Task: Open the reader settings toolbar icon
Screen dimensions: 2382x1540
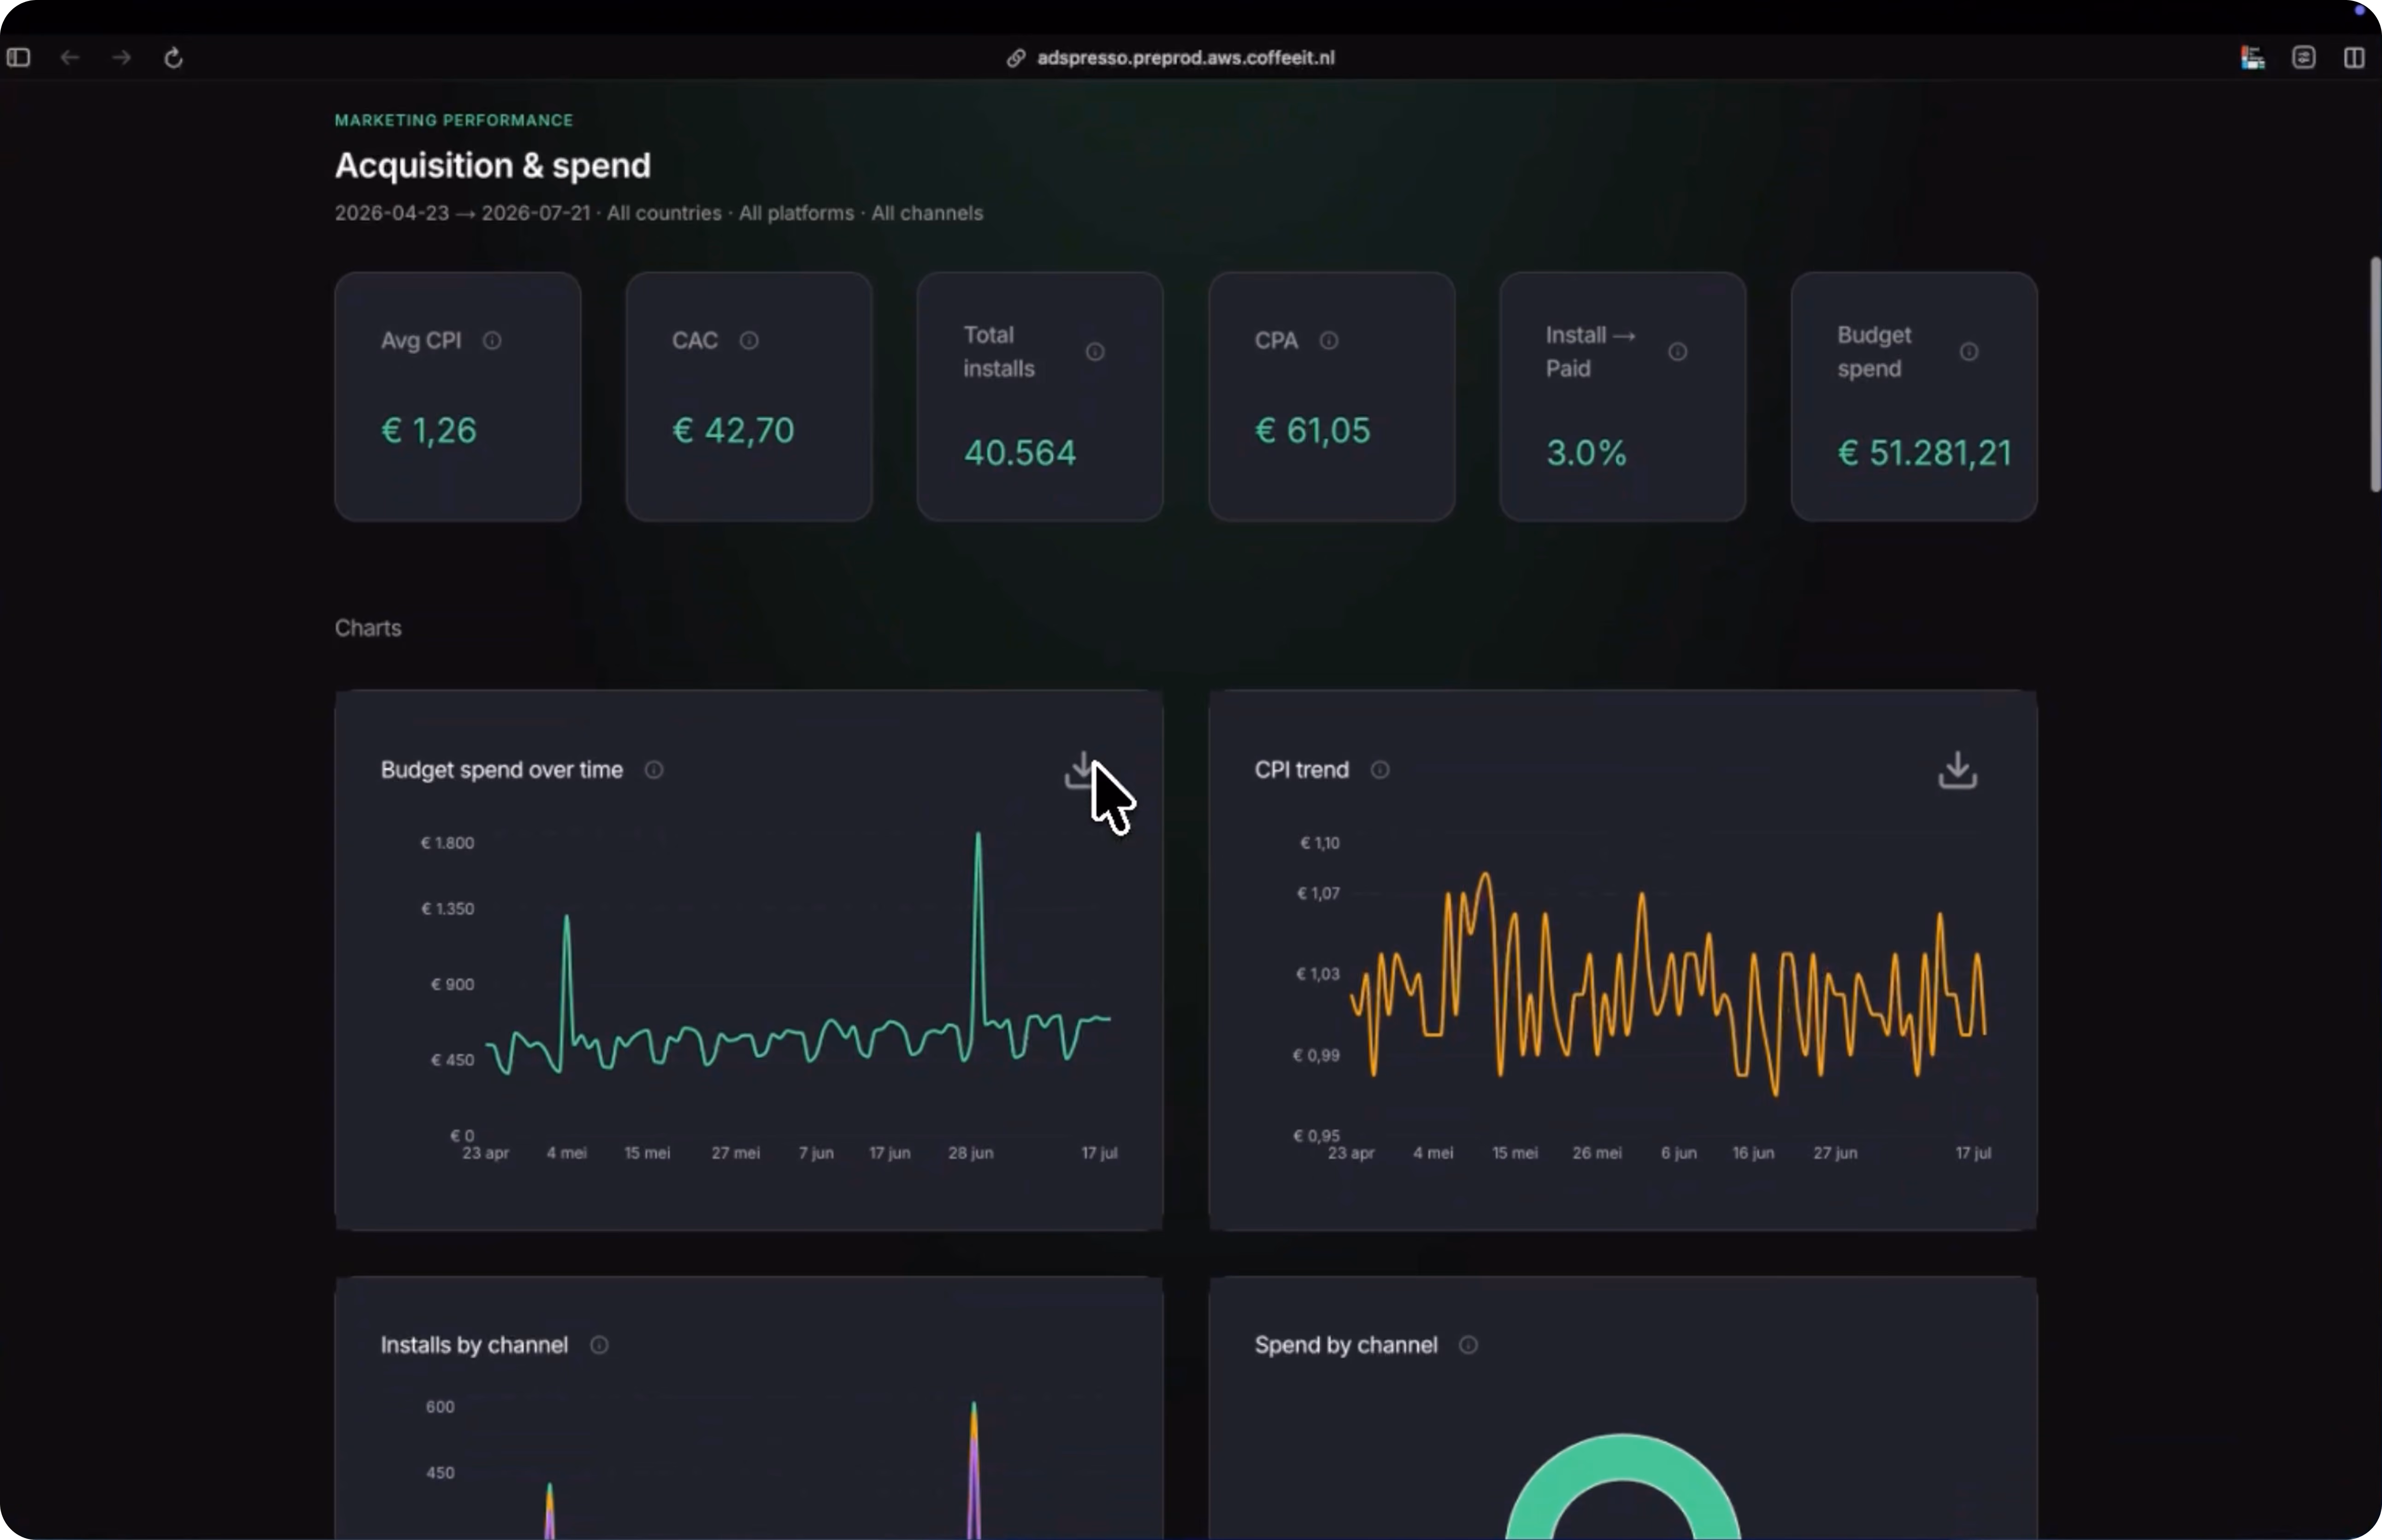Action: pos(2304,58)
